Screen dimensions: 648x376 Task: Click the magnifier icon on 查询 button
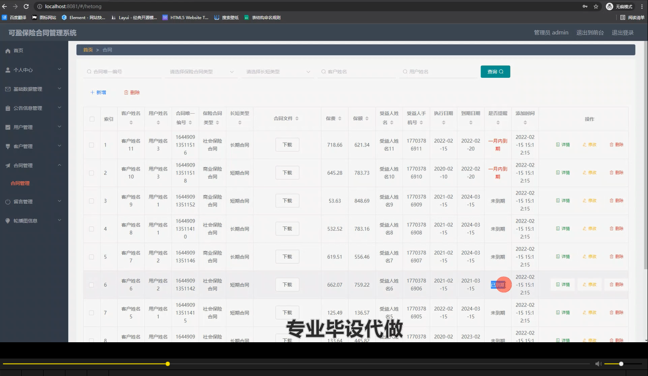(x=501, y=71)
